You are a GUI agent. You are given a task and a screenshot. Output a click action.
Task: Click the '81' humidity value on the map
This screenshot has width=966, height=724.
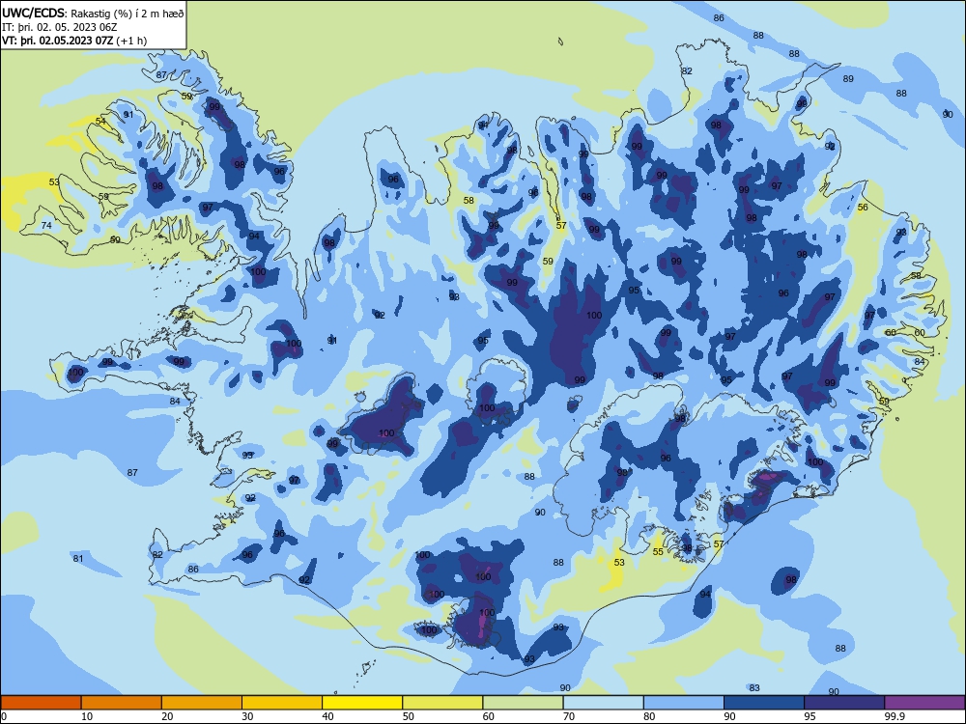coord(78,558)
